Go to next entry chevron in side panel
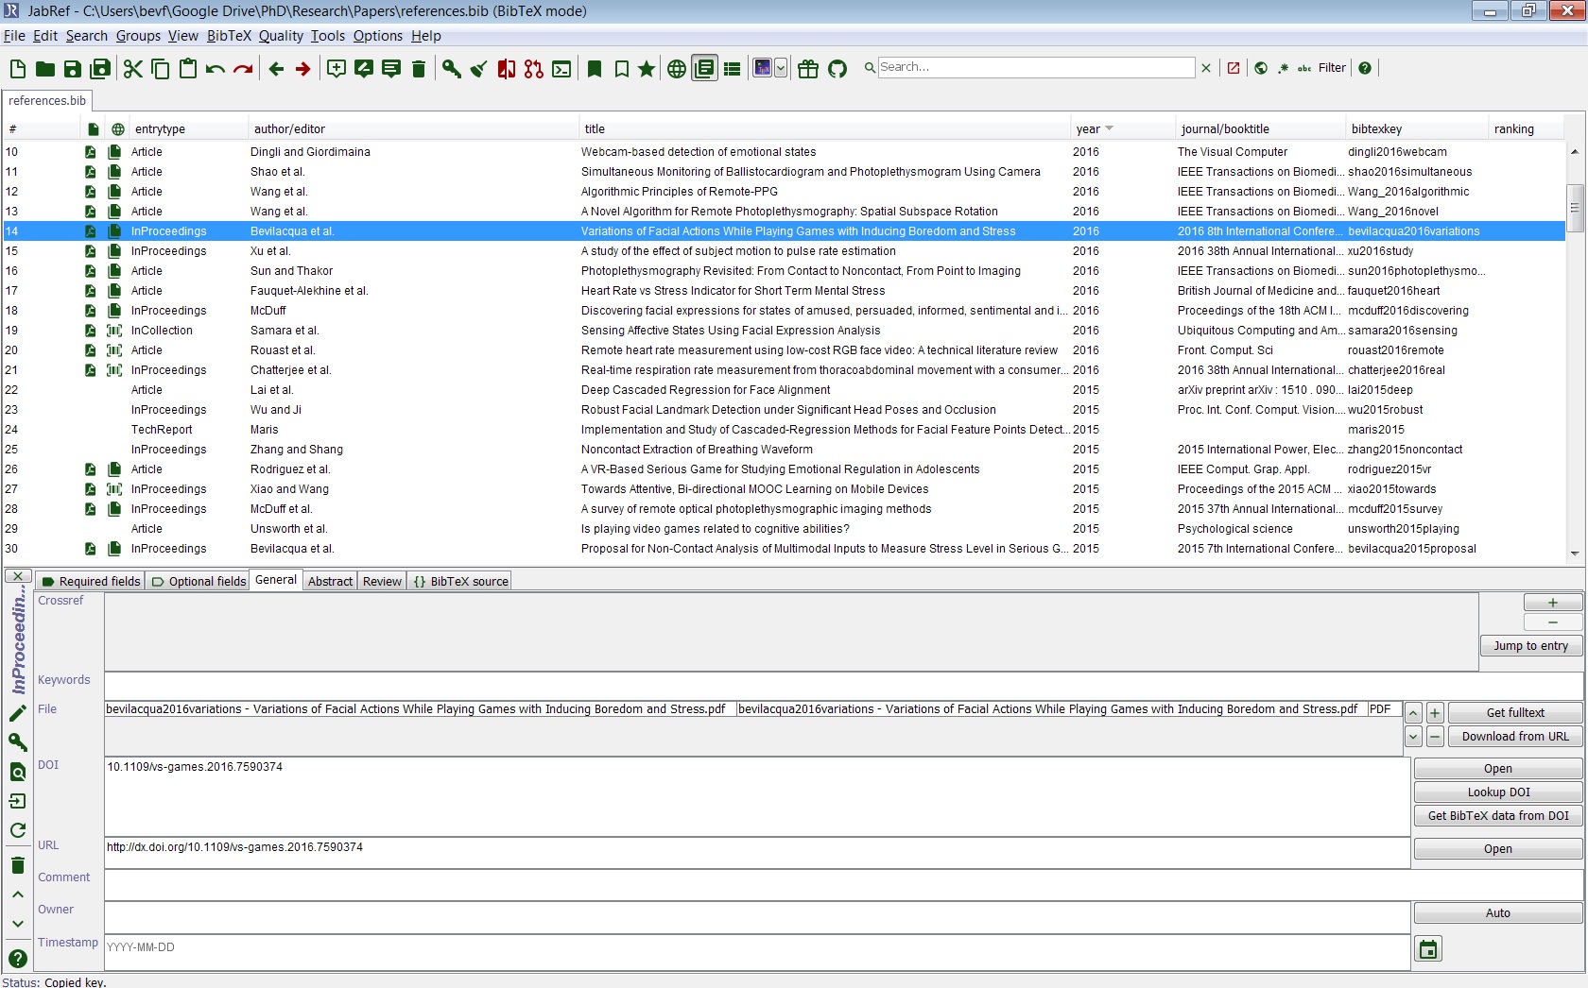This screenshot has width=1588, height=988. pyautogui.click(x=18, y=924)
